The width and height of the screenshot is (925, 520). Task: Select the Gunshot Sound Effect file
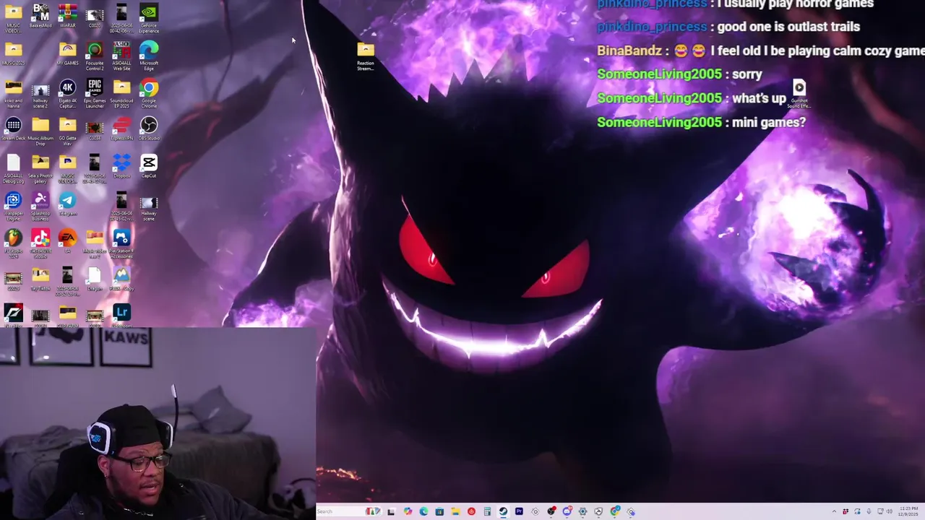point(799,94)
